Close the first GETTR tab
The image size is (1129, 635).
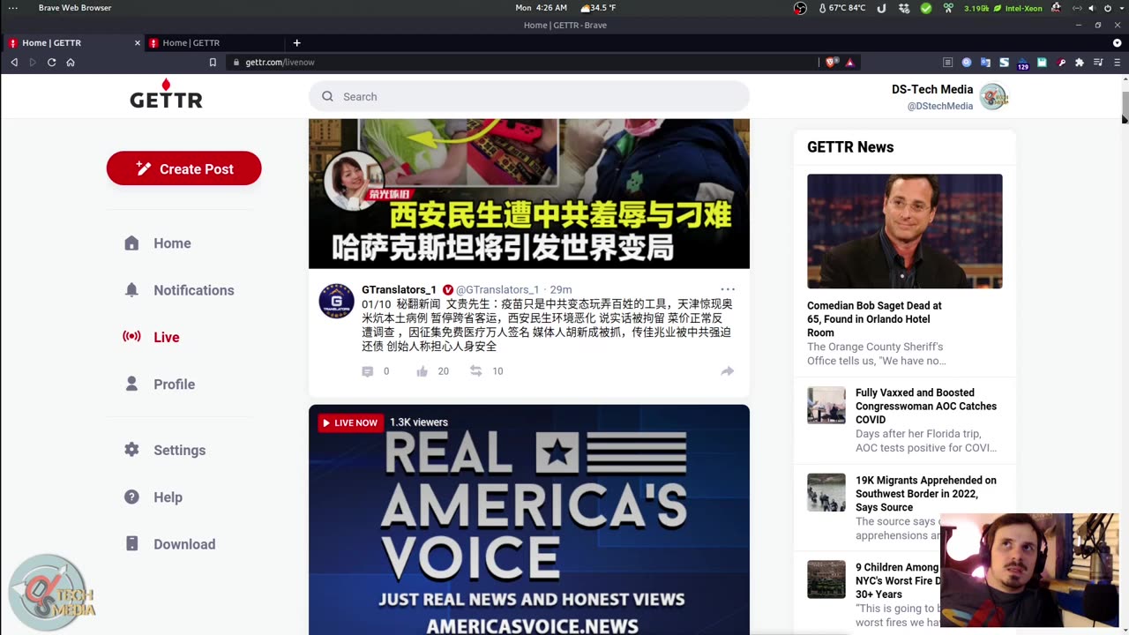tap(137, 42)
